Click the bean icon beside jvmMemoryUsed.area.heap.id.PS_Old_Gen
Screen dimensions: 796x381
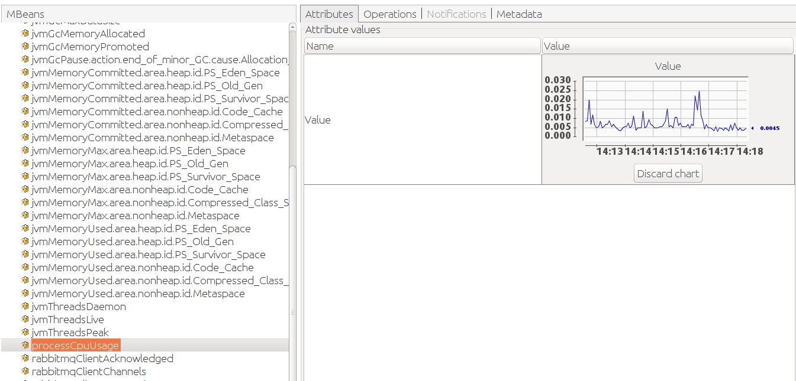pos(25,242)
